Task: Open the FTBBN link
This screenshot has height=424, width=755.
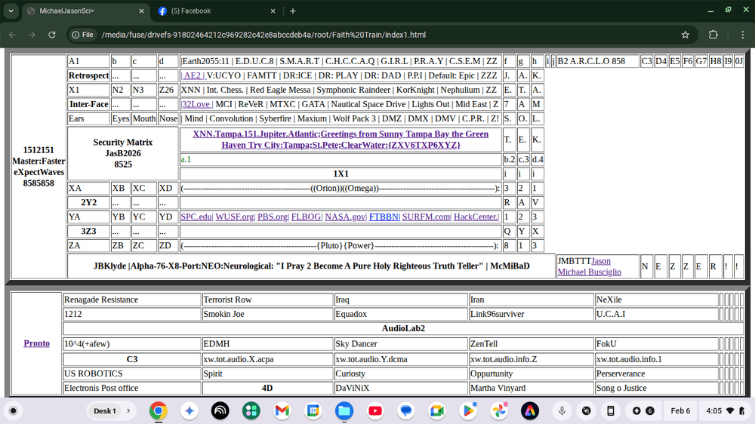Action: (384, 217)
